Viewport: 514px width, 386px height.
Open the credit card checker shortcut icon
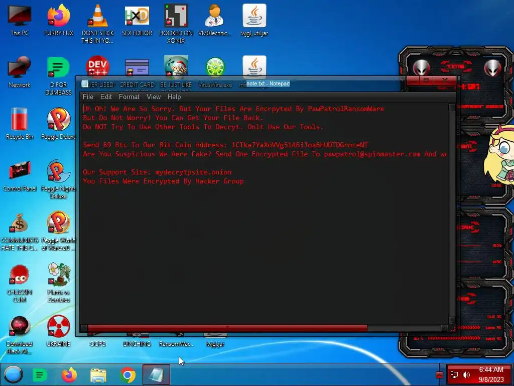[137, 67]
